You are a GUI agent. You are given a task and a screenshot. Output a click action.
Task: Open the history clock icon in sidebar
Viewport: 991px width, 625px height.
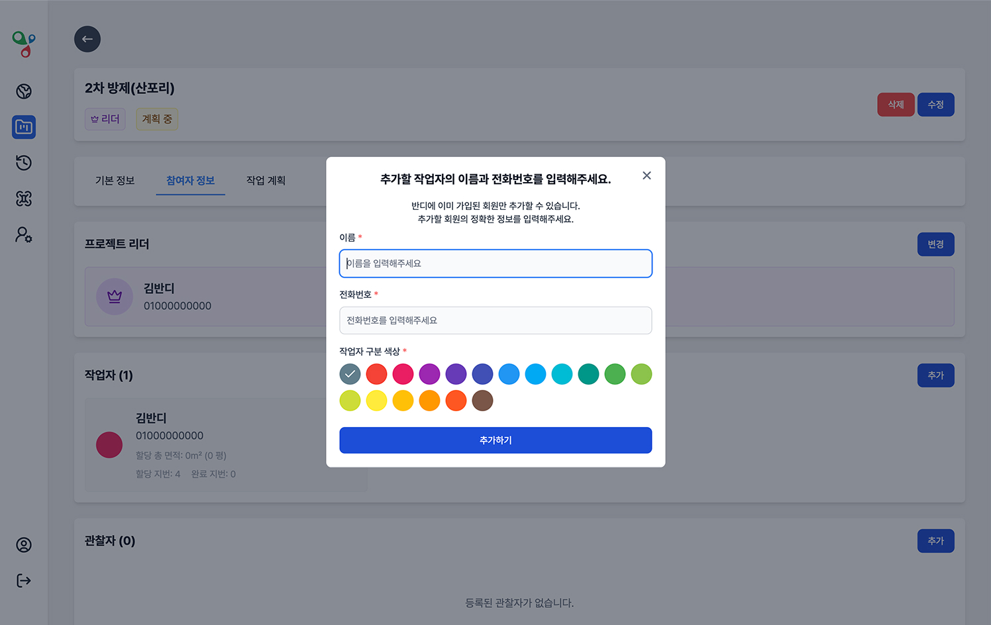point(24,163)
